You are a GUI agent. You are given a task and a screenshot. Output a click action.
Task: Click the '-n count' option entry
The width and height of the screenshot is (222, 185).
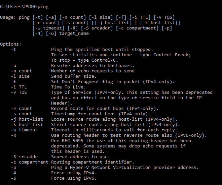click(22, 71)
